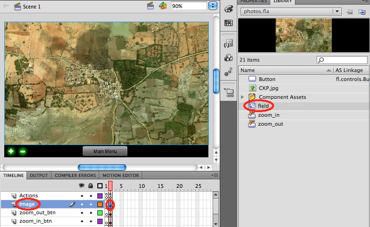Click the New Library Panel icon
Image resolution: width=370 pixels, height=227 pixels.
(x=362, y=12)
